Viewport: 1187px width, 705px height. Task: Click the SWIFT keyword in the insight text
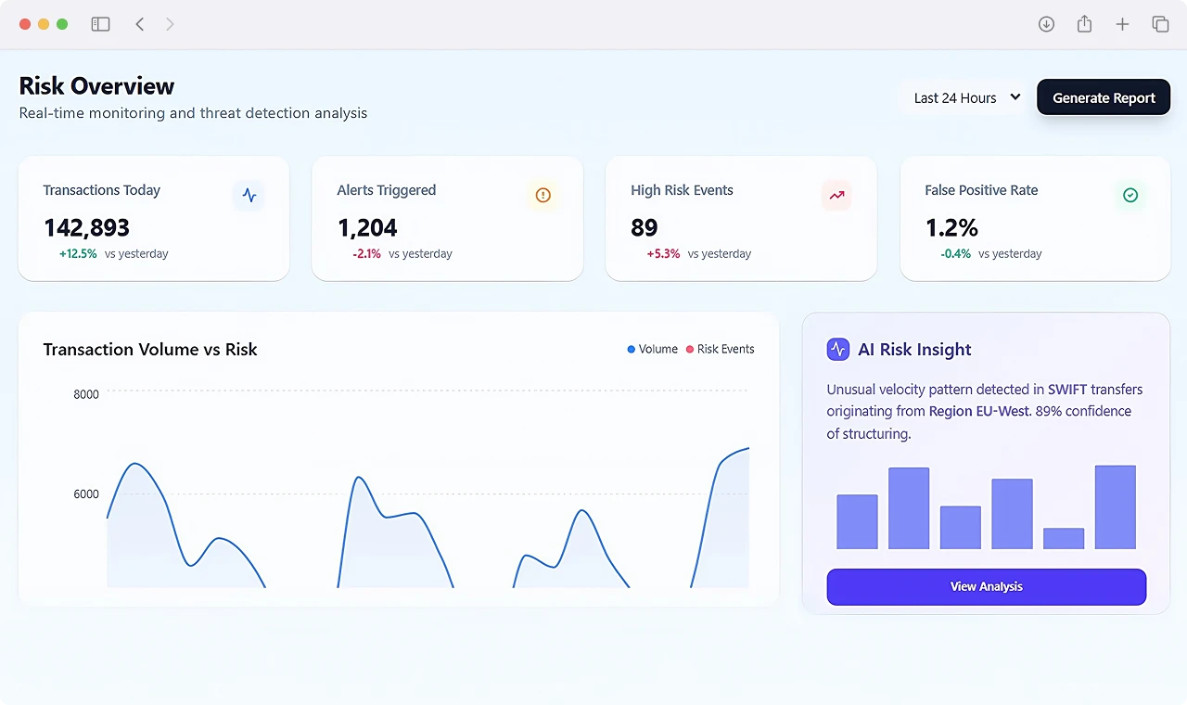click(x=1067, y=390)
